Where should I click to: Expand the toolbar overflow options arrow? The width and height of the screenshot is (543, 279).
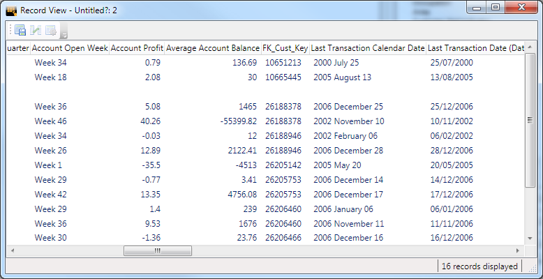coord(64,34)
